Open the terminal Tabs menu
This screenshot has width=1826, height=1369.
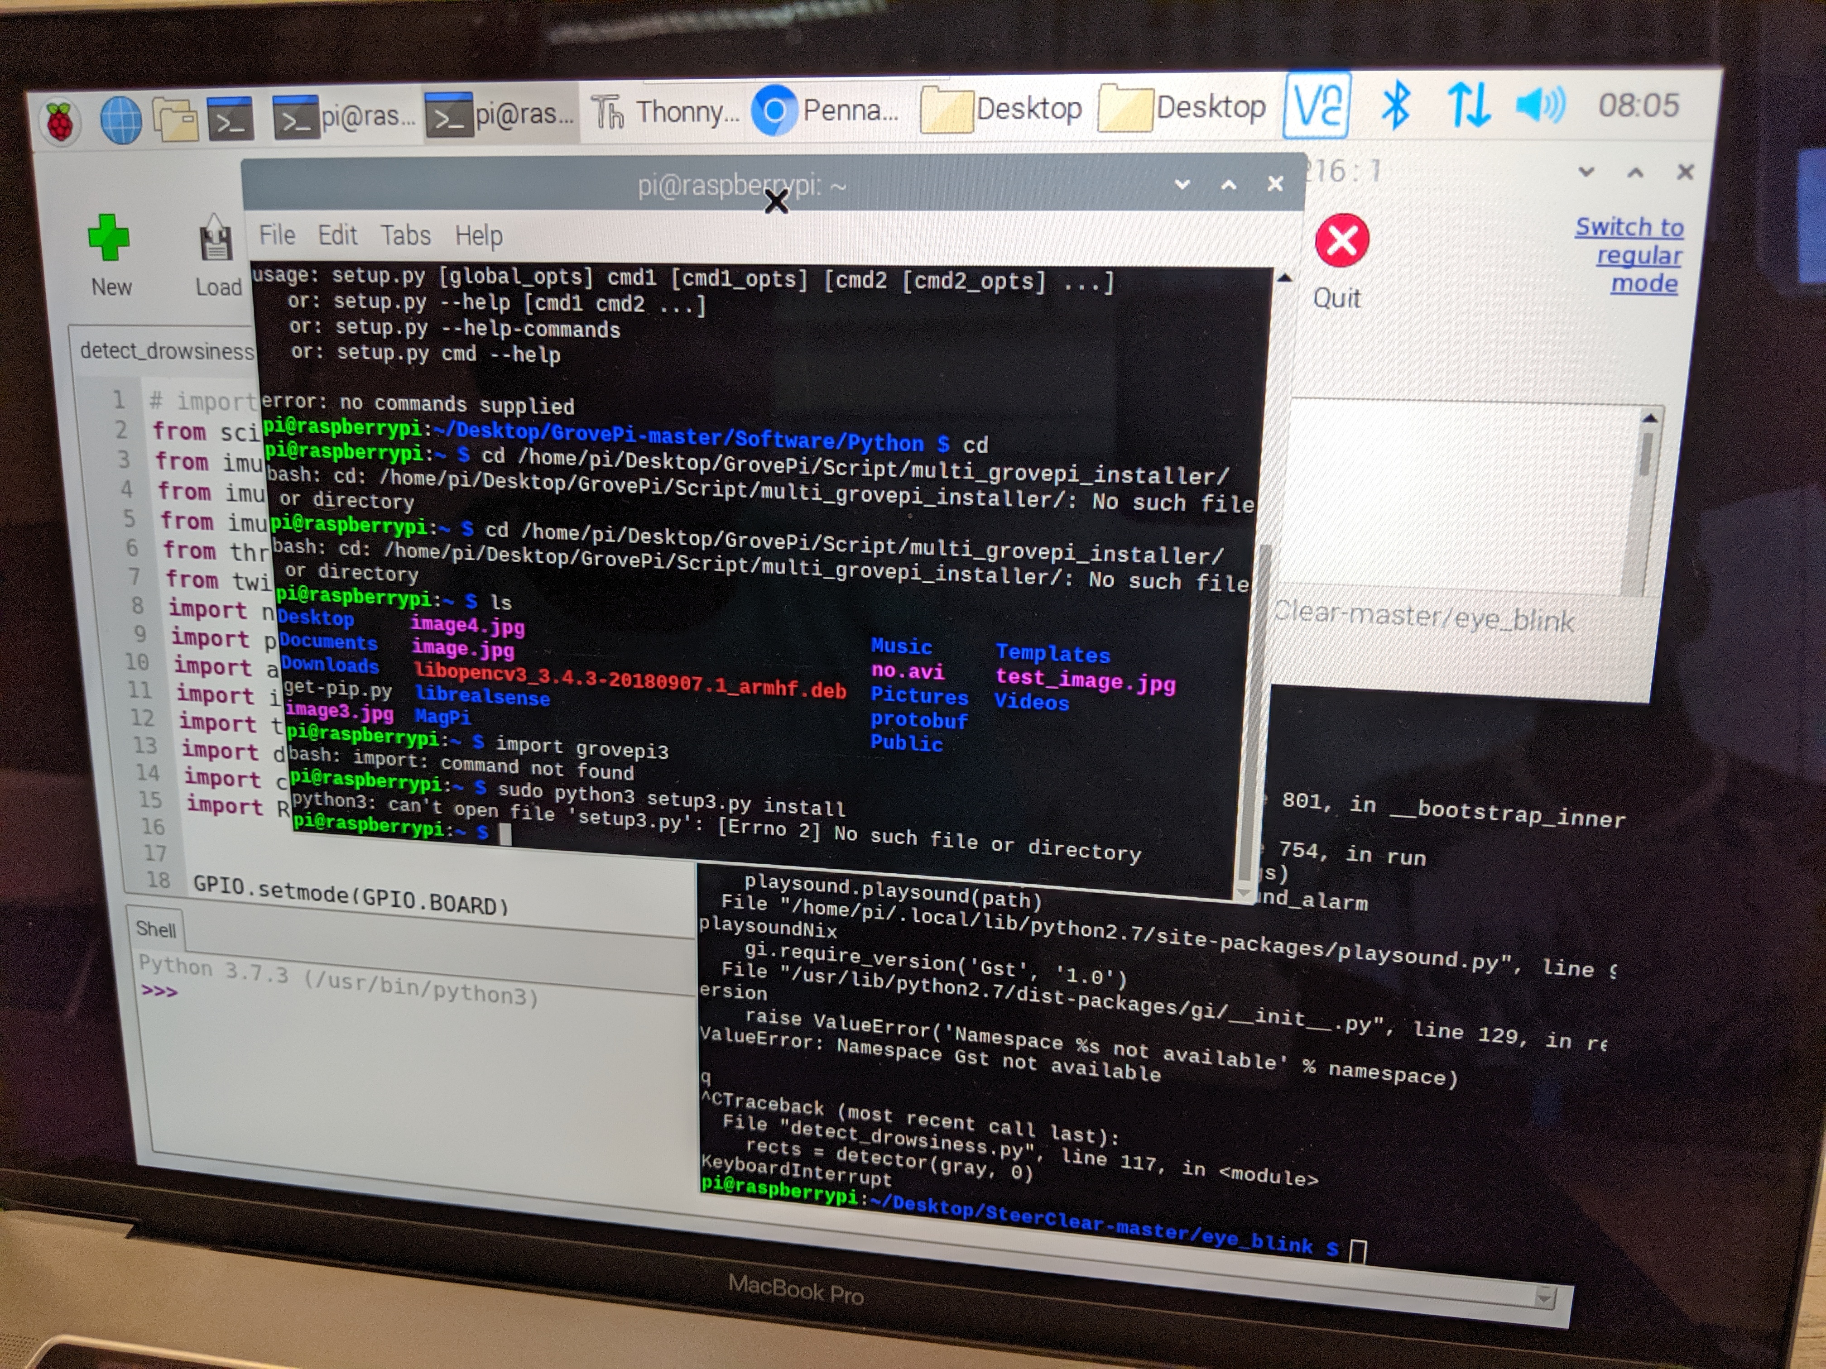405,236
